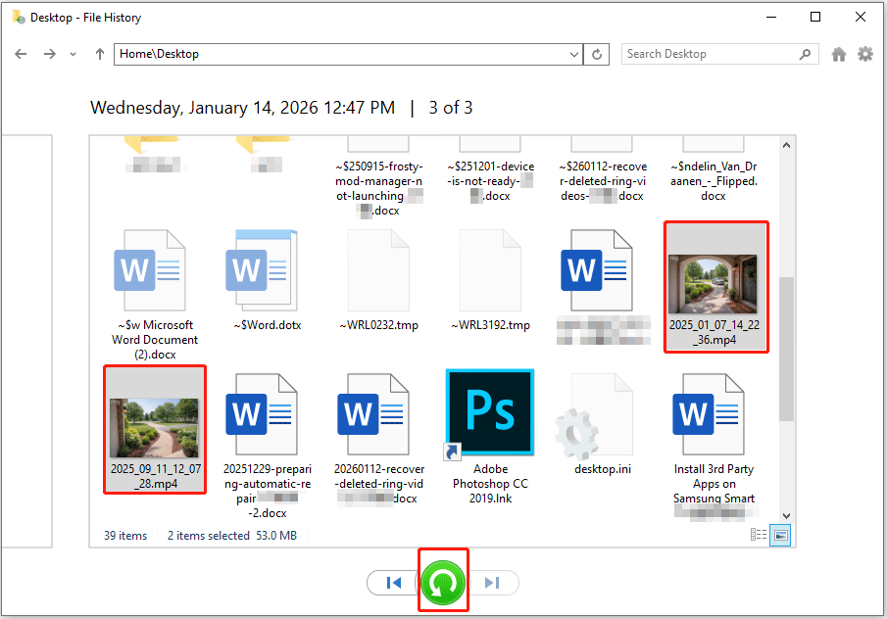The height and width of the screenshot is (619, 887).
Task: Click the file list scrollbar down arrow
Action: (x=785, y=517)
